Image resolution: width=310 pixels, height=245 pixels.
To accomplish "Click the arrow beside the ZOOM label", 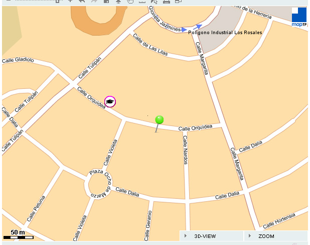I will coord(249,236).
